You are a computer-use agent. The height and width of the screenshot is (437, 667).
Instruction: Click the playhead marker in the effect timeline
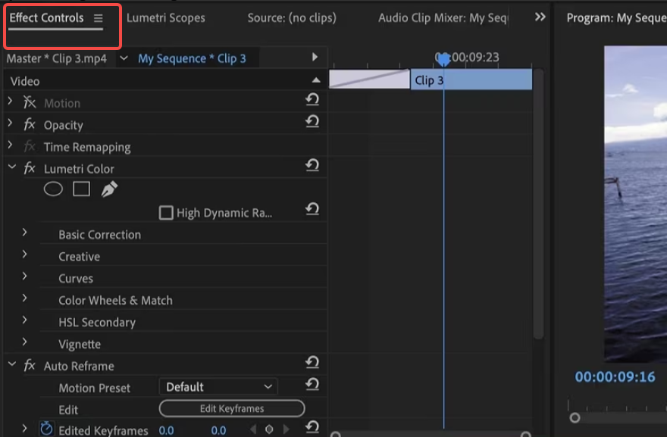pos(443,59)
